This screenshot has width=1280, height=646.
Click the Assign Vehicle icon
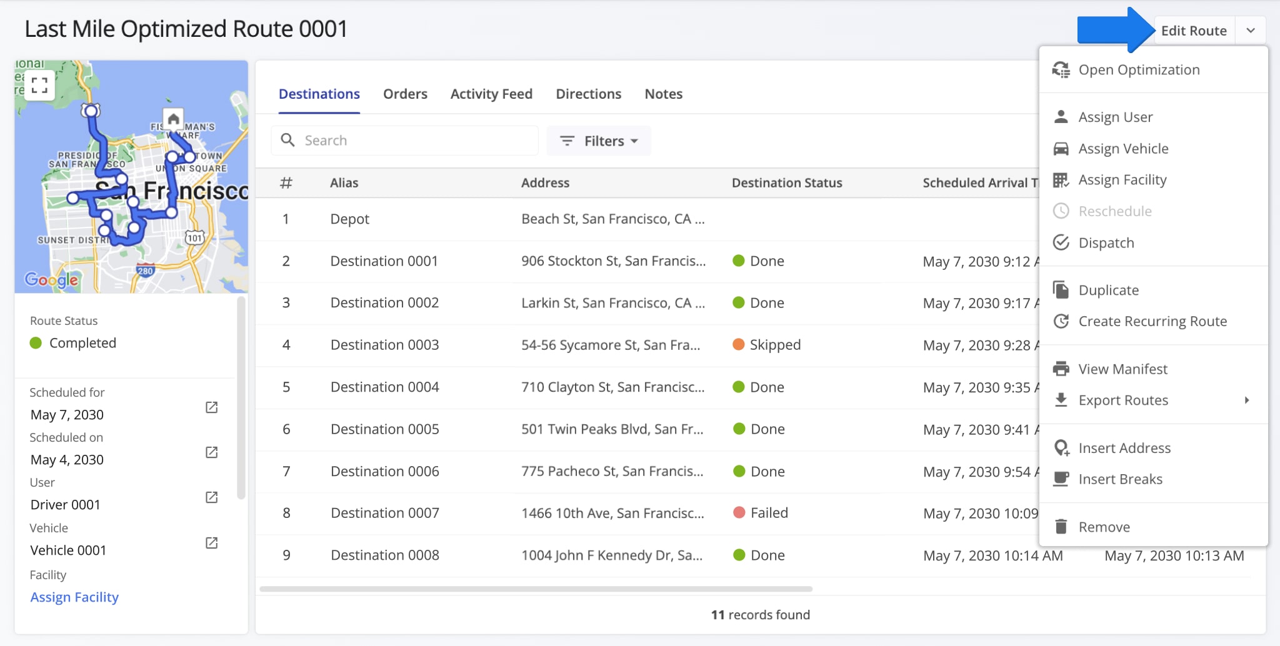click(x=1061, y=149)
